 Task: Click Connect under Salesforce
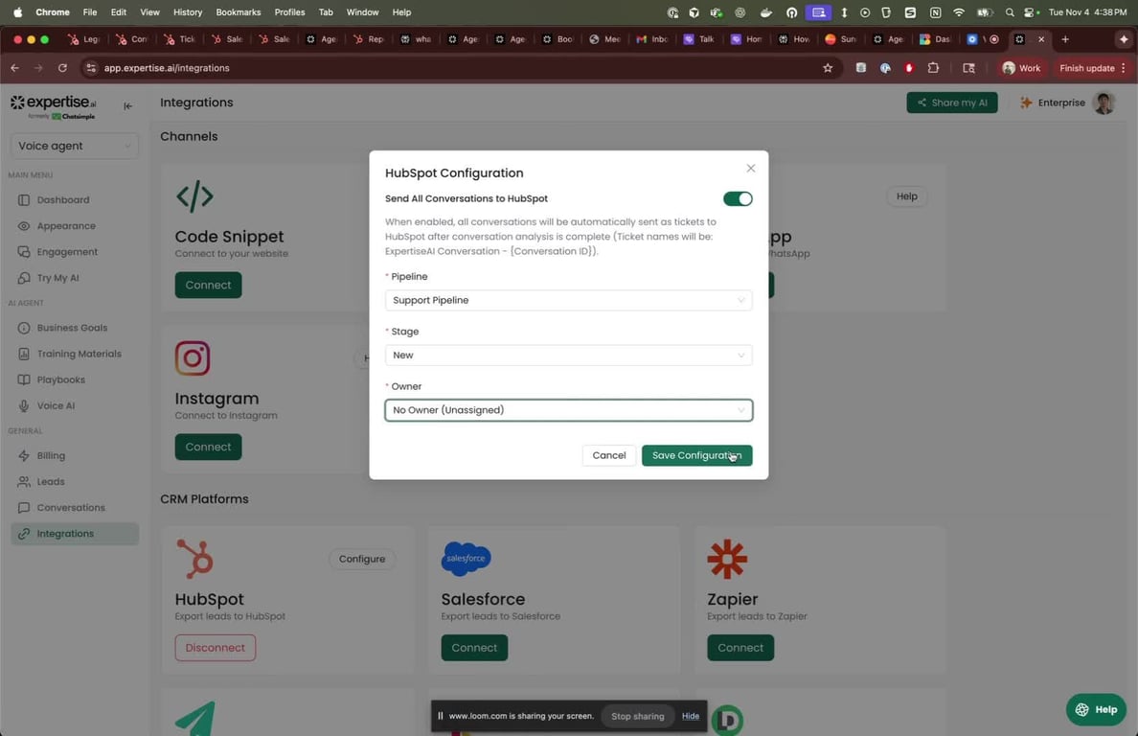(x=474, y=648)
